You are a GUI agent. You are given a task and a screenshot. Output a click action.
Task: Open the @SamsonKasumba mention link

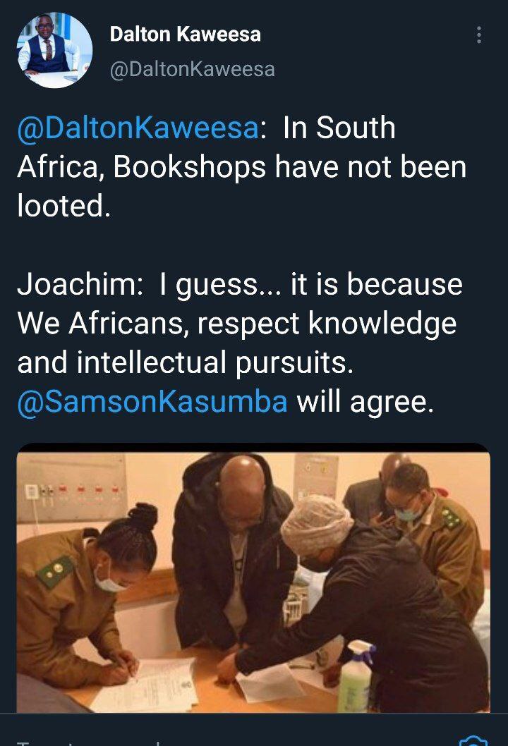point(152,401)
